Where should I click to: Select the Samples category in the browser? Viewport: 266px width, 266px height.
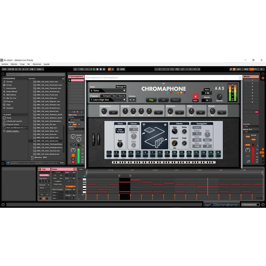[10, 108]
